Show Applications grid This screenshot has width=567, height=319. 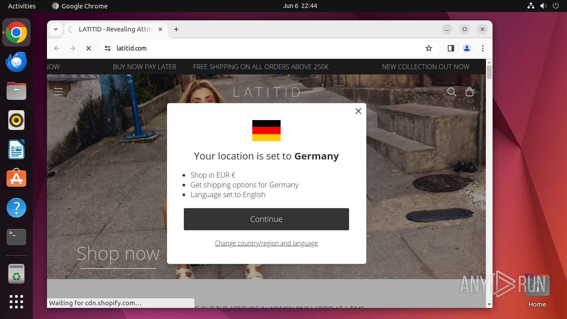tap(16, 302)
